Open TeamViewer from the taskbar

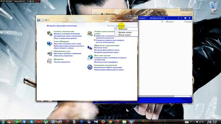[x=25, y=122]
